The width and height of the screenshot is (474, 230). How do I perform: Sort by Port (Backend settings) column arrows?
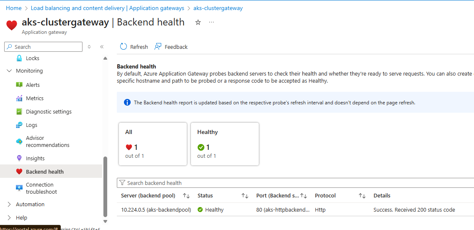[x=304, y=196]
